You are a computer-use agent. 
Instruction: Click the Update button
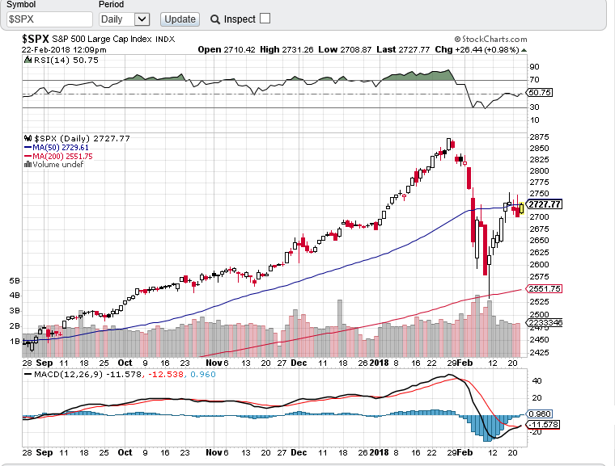coord(180,19)
